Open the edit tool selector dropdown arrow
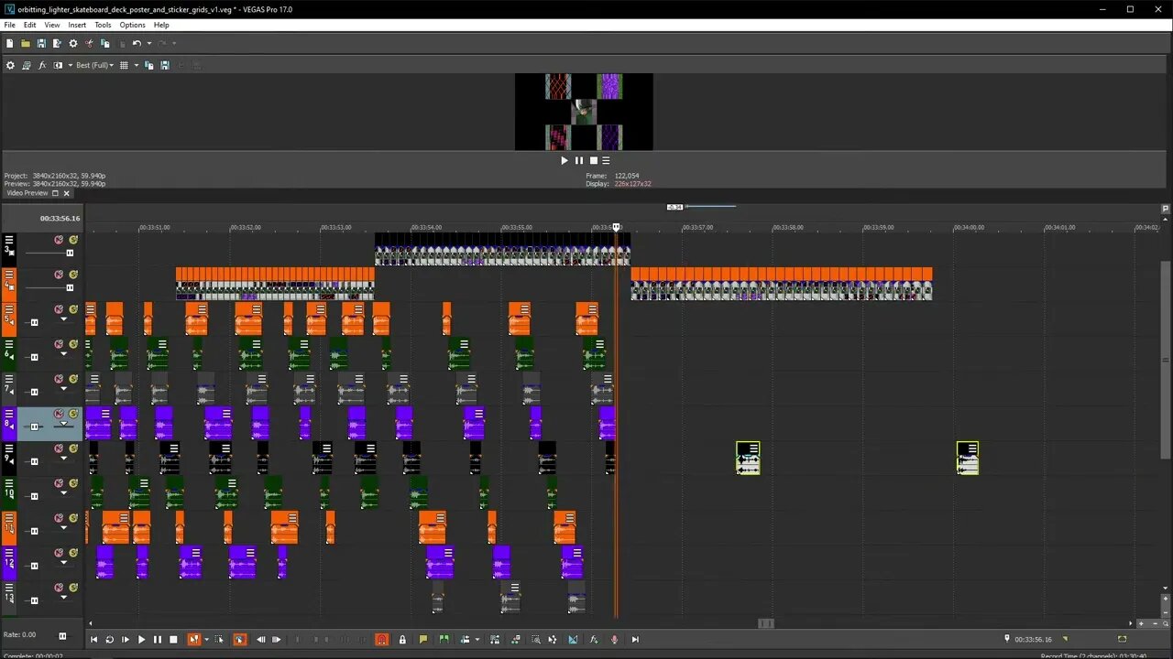This screenshot has width=1173, height=659. tap(206, 640)
